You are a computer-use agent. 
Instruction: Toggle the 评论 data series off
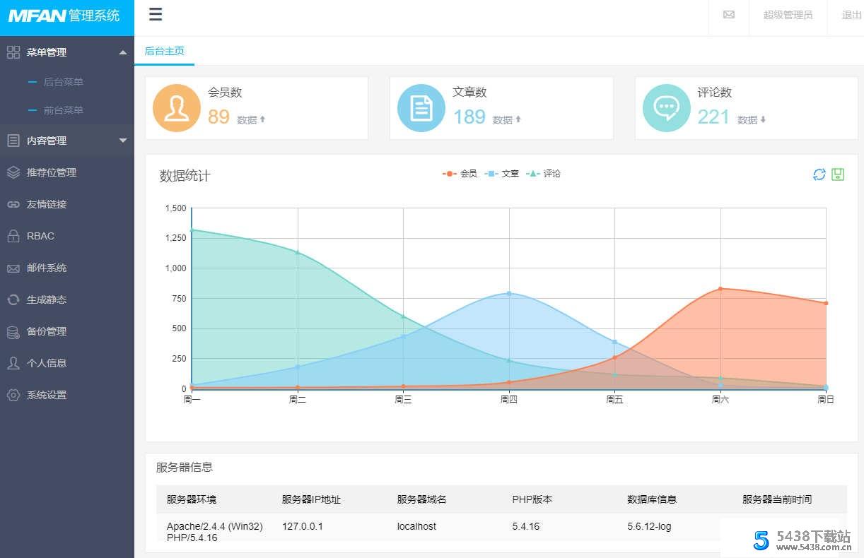pyautogui.click(x=546, y=173)
